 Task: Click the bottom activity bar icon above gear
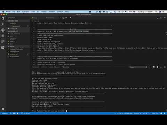pos(3,48)
